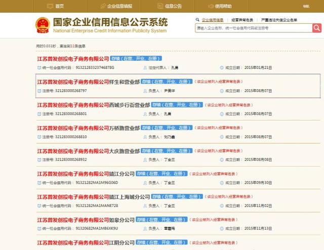
Task: Click the registration icon before 321283000268797
Action: [39, 91]
